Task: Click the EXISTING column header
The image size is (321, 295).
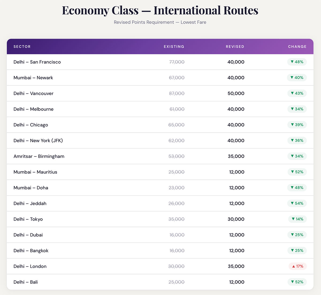Action: click(x=174, y=46)
